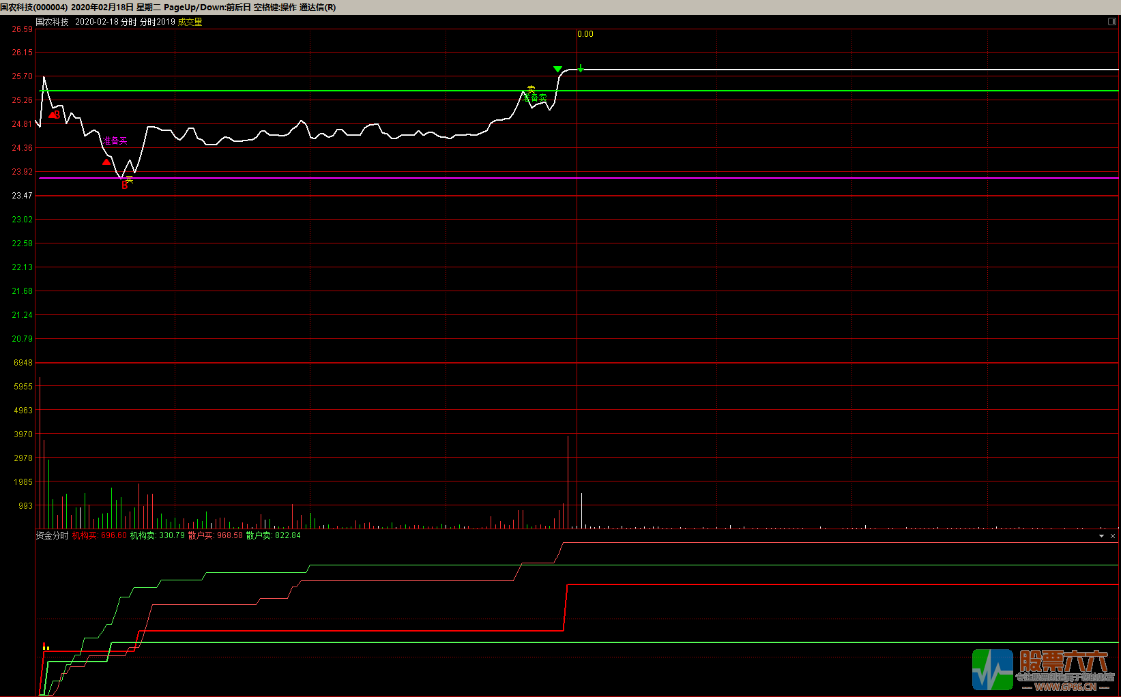Click the 散户卖 822.84 value
The width and height of the screenshot is (1121, 697).
pos(273,535)
